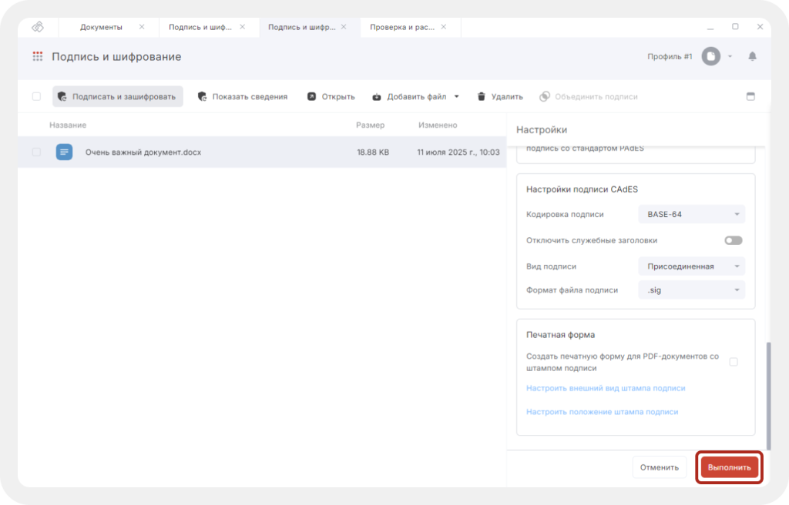Open the red grid apps menu icon

[38, 56]
